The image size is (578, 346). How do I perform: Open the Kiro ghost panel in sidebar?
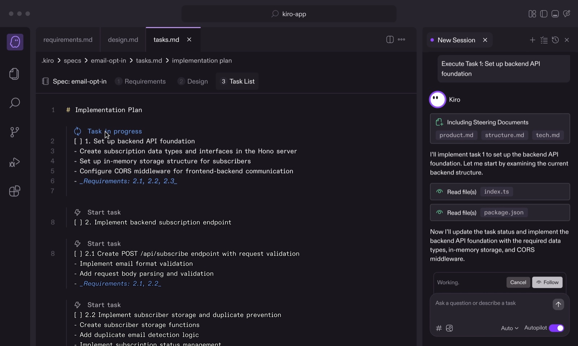[x=15, y=42]
